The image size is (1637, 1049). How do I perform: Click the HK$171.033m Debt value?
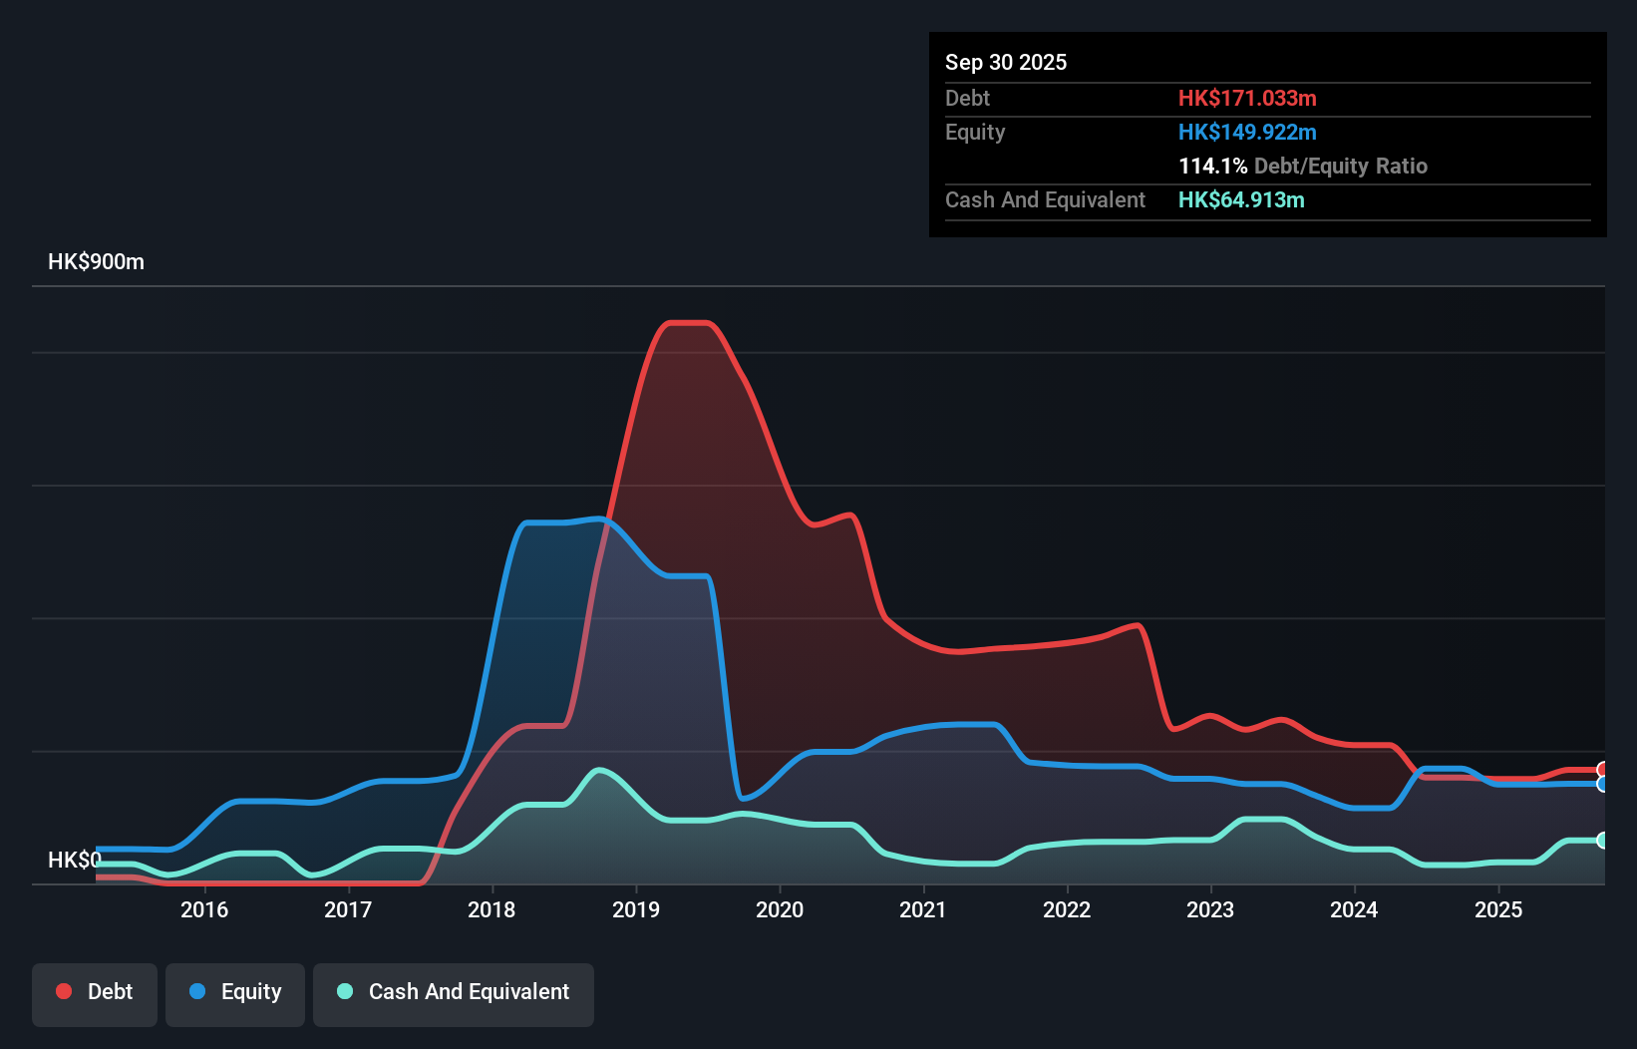(1247, 99)
